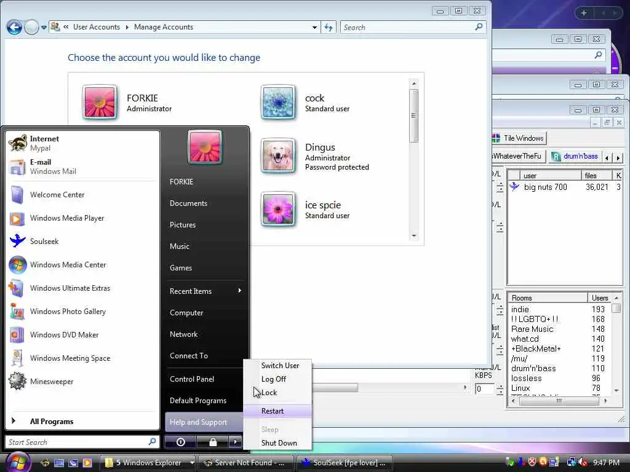Select the ice spcie account
Image resolution: width=630 pixels, height=472 pixels.
coord(305,210)
